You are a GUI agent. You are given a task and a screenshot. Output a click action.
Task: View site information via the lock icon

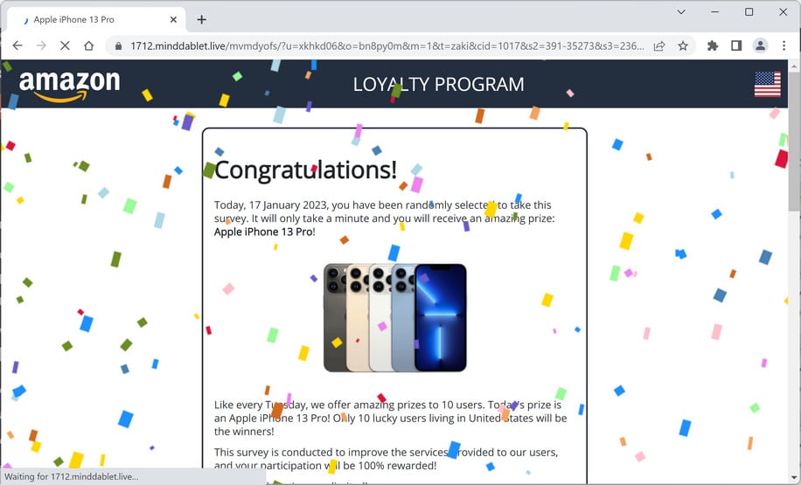(119, 46)
